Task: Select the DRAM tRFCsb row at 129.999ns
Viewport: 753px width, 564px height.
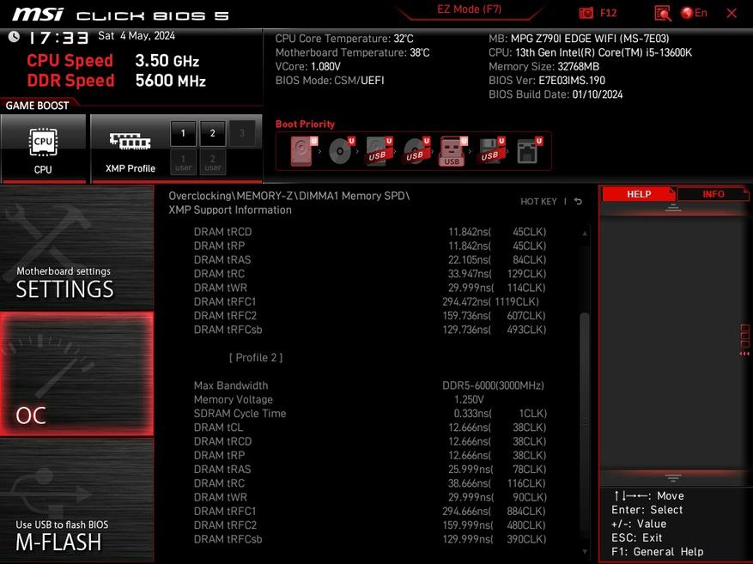Action: click(x=370, y=539)
